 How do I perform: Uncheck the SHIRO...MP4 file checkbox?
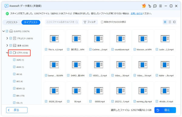68,75
